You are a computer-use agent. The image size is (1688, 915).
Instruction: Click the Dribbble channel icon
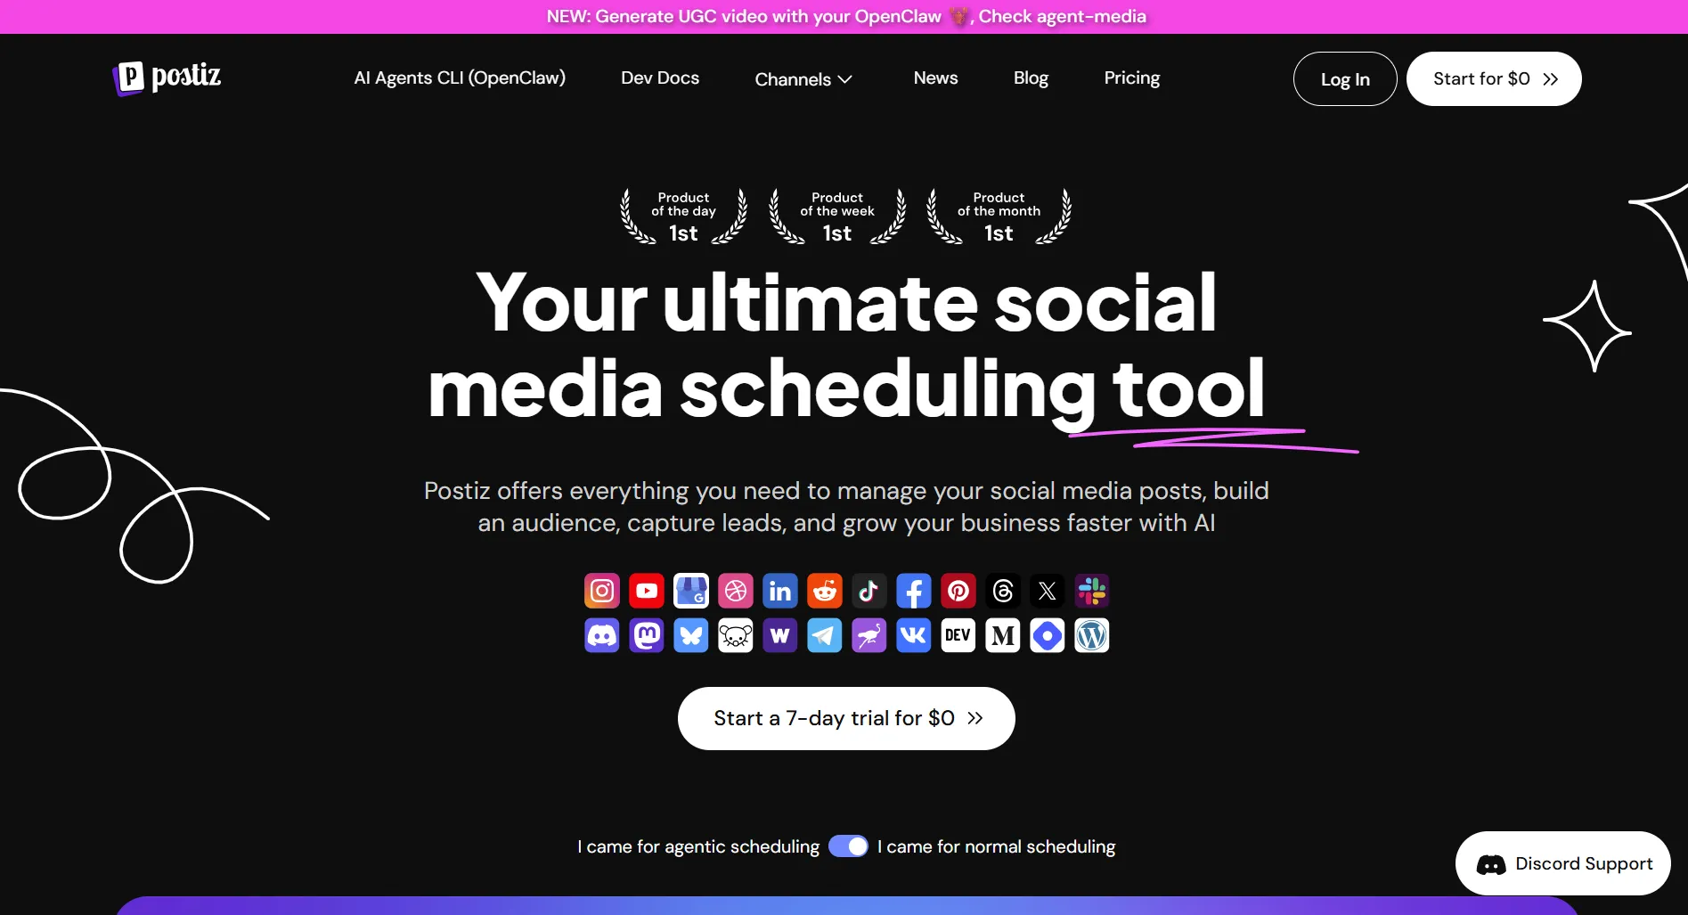pyautogui.click(x=736, y=591)
